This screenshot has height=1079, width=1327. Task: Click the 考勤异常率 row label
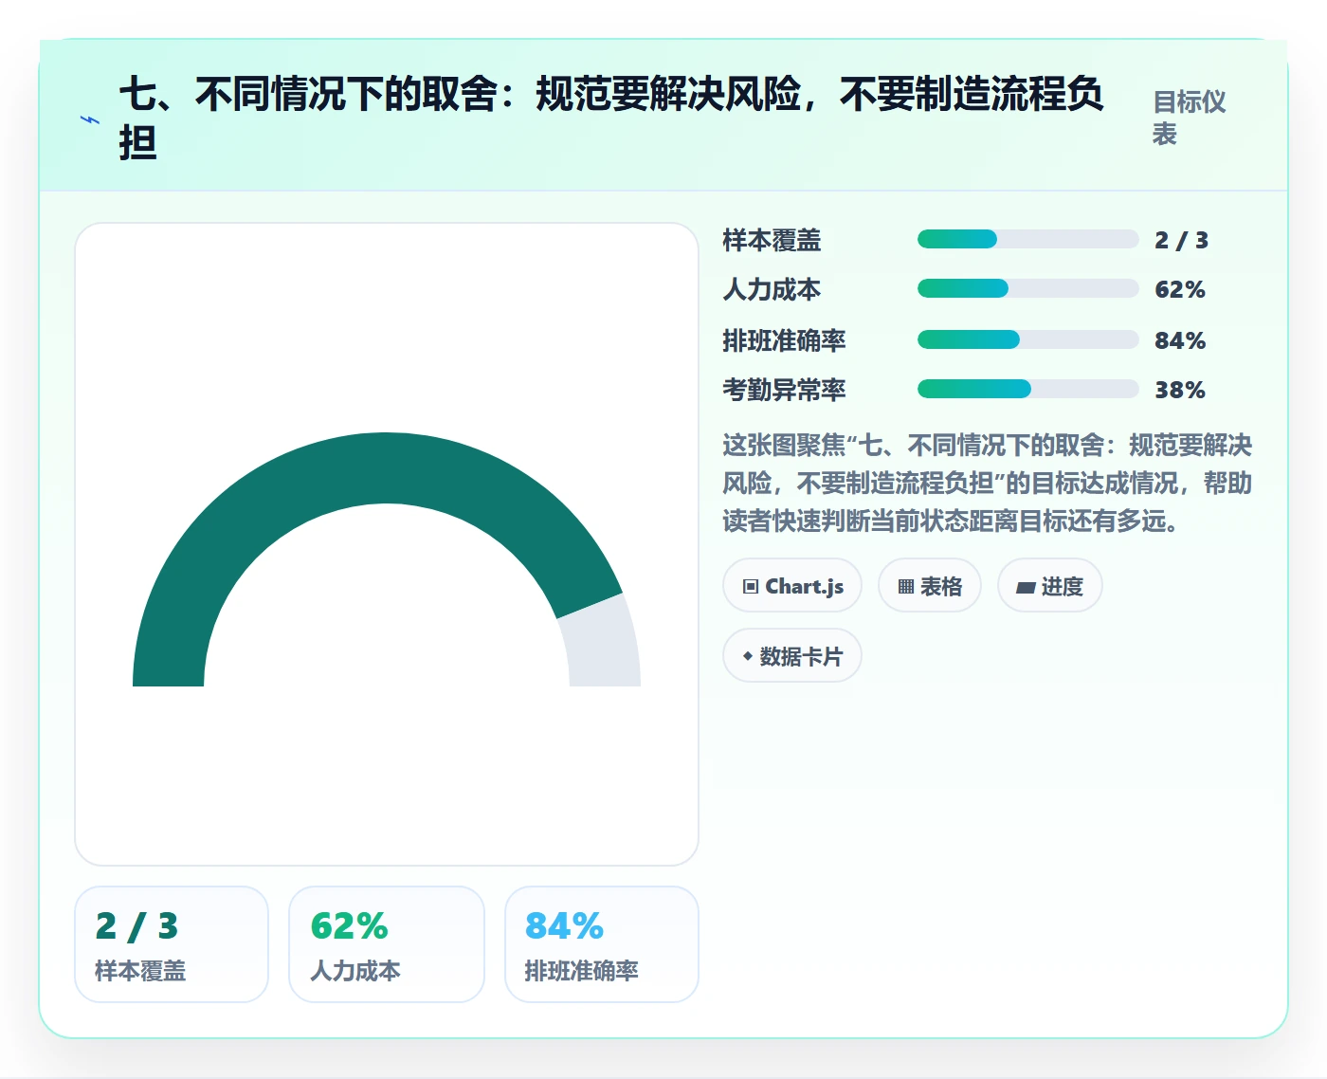click(784, 390)
